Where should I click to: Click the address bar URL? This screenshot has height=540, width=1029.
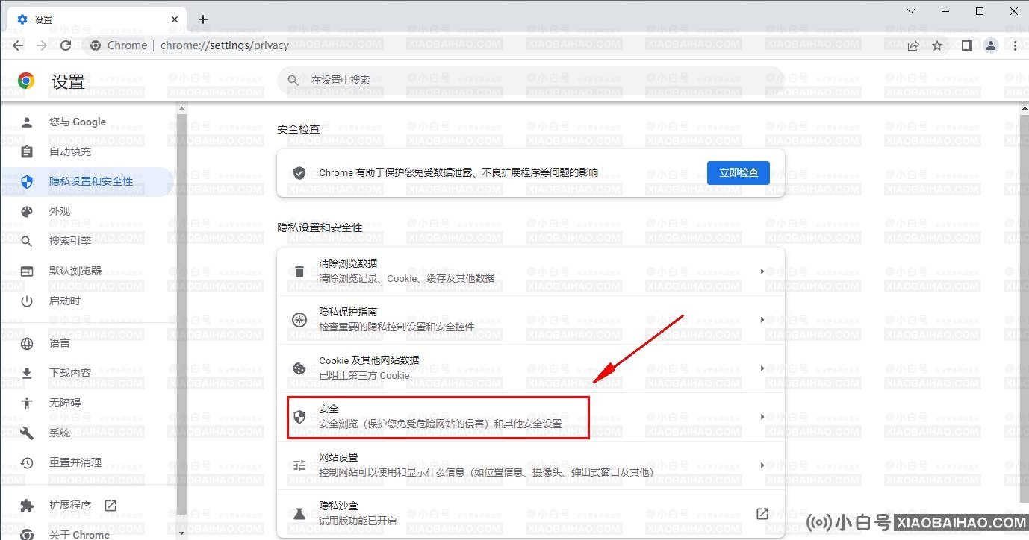click(225, 45)
